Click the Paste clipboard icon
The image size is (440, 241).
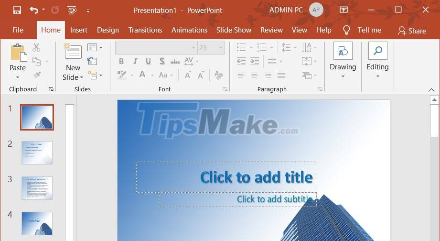(x=19, y=53)
